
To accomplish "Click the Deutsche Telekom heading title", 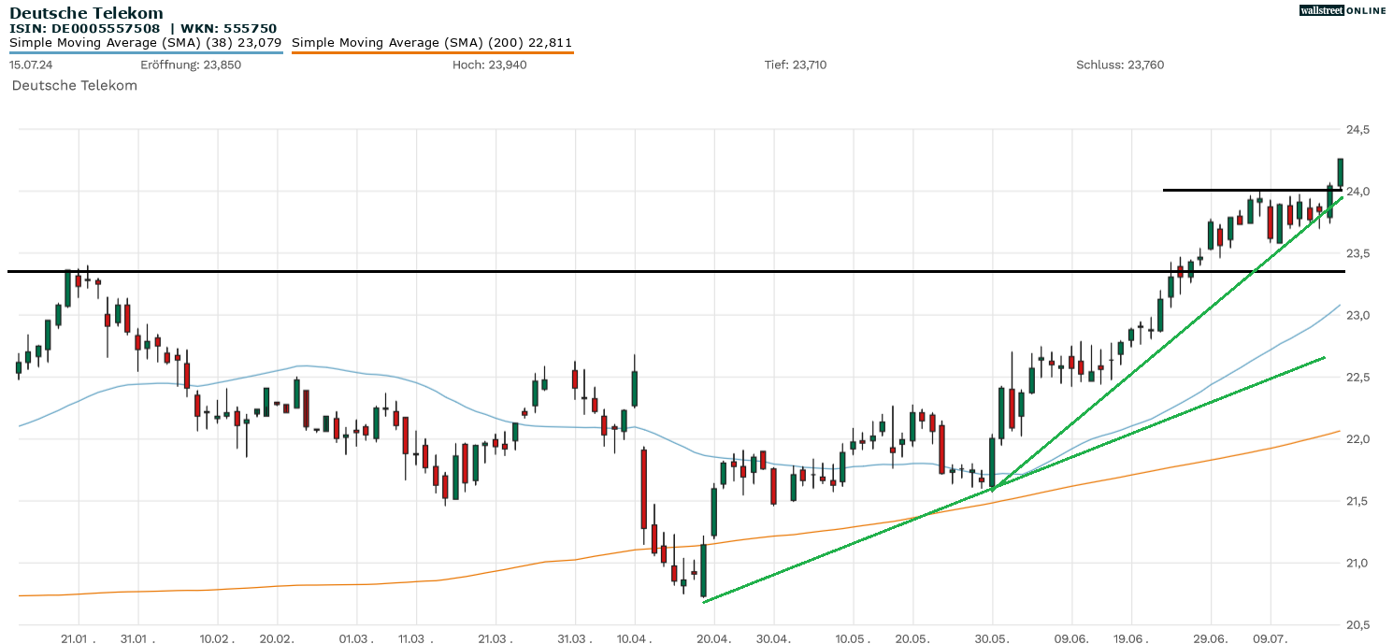I will coord(86,13).
